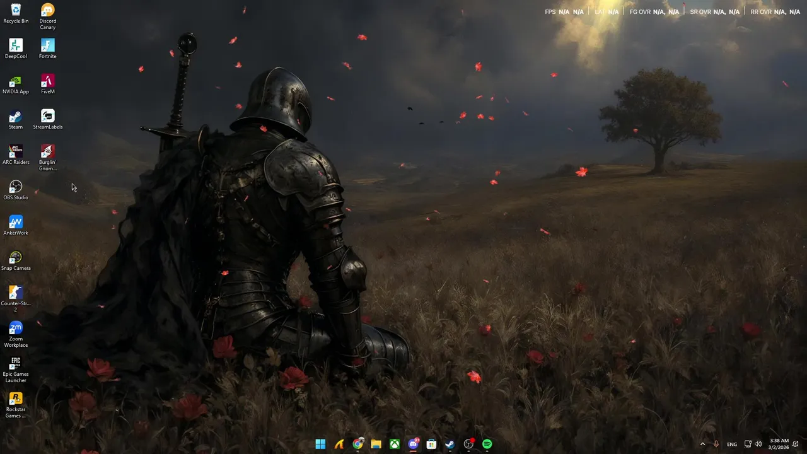The image size is (807, 454).
Task: Select the Steam desktop shortcut
Action: point(16,120)
